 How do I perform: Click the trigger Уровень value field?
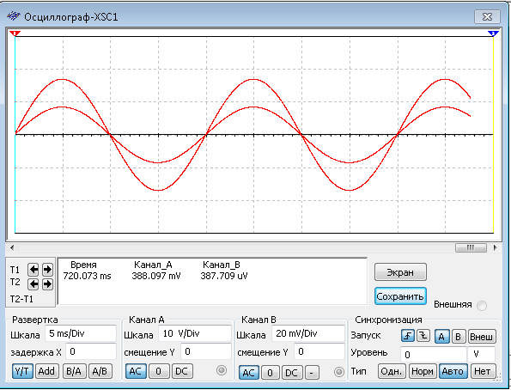coord(434,354)
